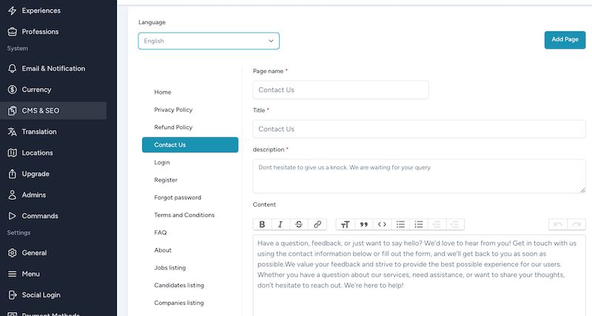The width and height of the screenshot is (592, 316).
Task: Go to Translation in the sidebar
Action: coord(39,131)
